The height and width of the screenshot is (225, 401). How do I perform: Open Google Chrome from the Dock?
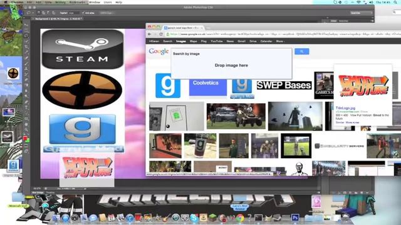[240, 218]
